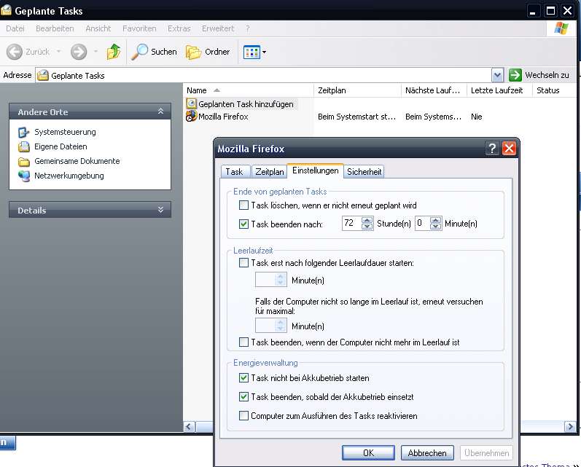Switch to the Task tab

(234, 172)
